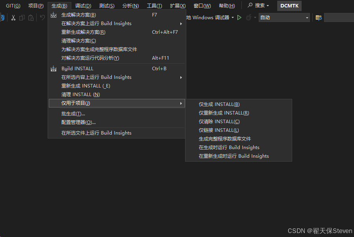Image resolution: width=354 pixels, height=237 pixels.
Task: Open 配置管理器(O)...
Action: [117, 122]
